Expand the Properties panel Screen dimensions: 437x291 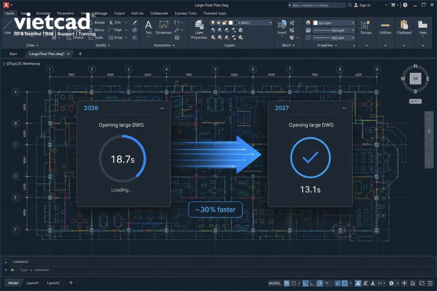click(327, 45)
